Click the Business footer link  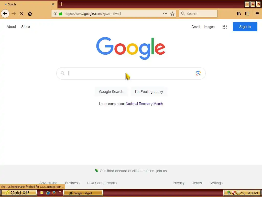tap(72, 183)
